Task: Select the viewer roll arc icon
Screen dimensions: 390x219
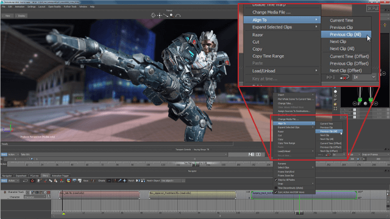Action: [178, 15]
